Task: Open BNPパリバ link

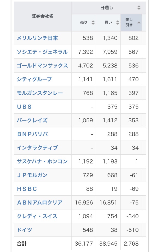Action: click(x=33, y=134)
